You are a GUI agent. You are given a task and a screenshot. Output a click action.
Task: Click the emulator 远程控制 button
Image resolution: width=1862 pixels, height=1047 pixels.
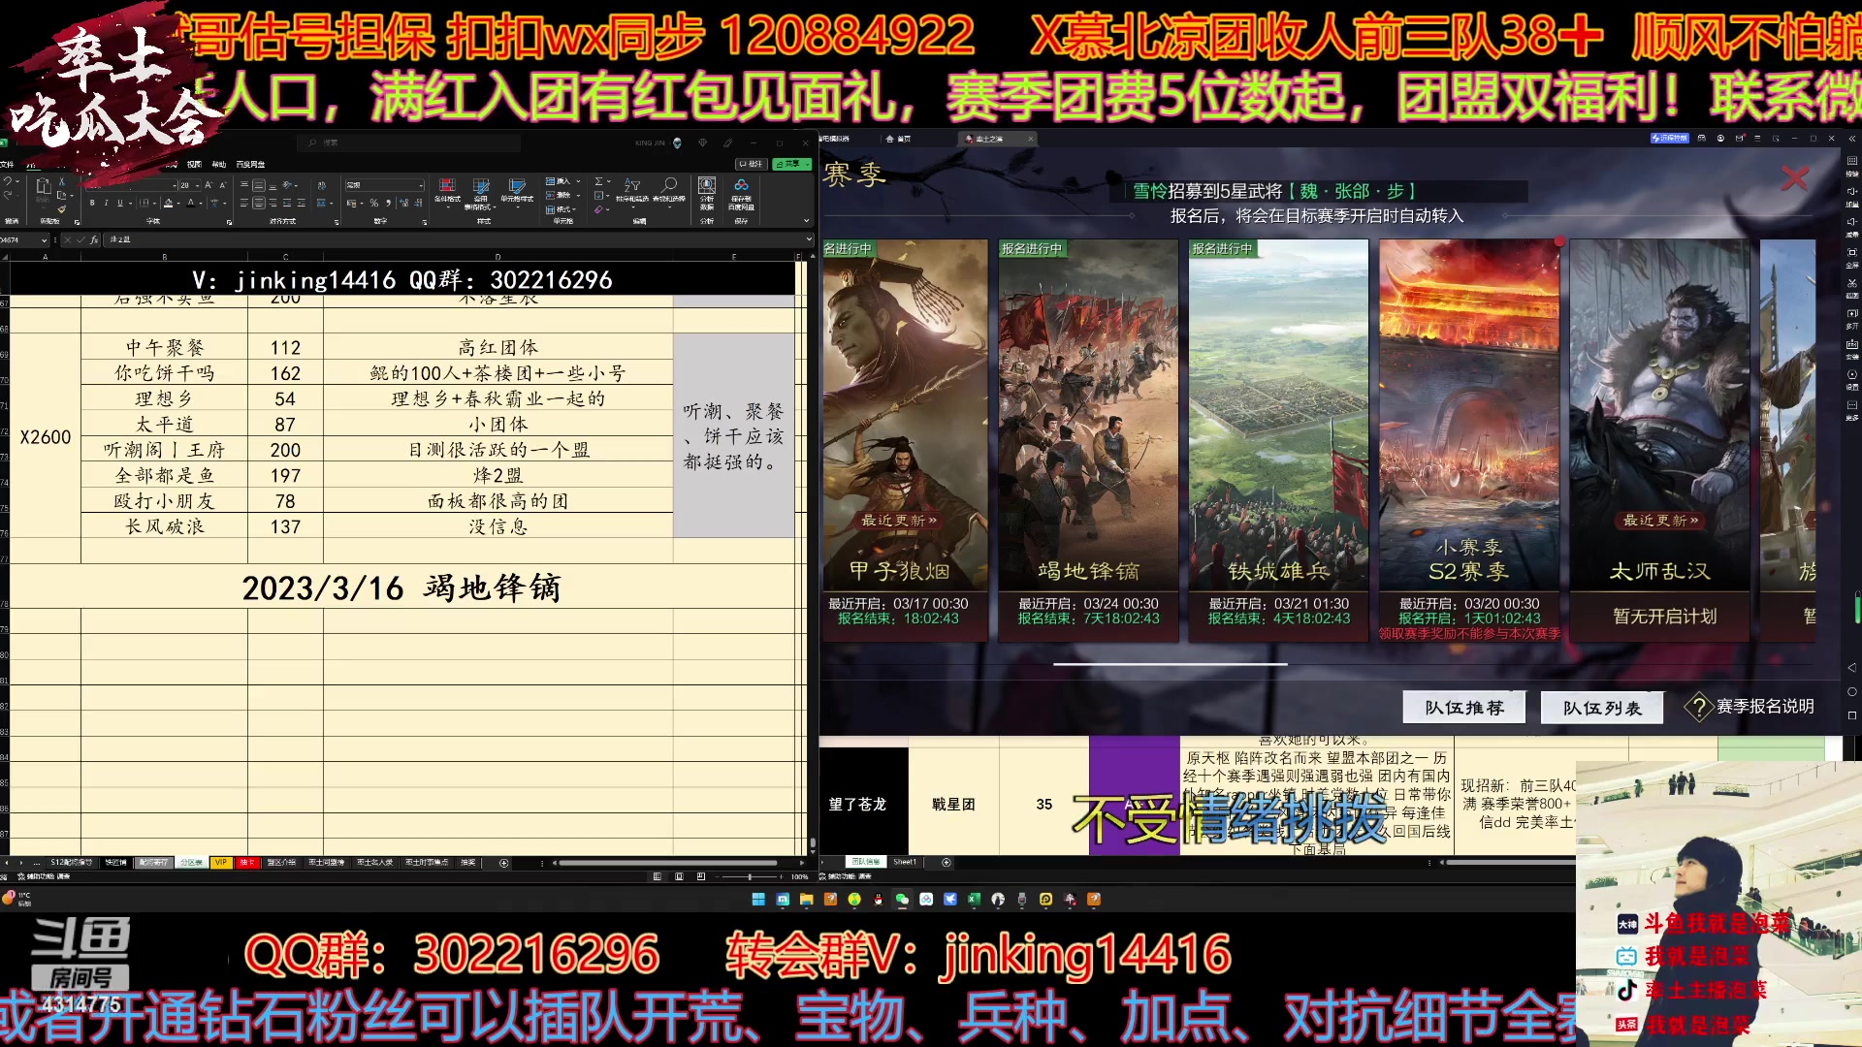click(x=1669, y=139)
